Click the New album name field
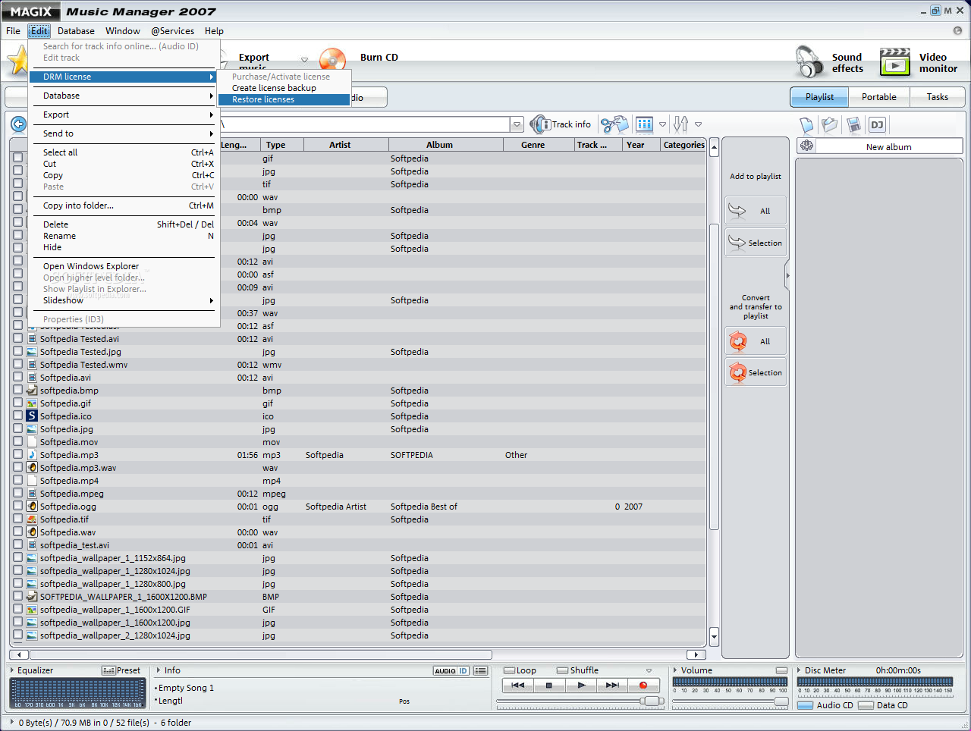Screen dimensions: 971x731 click(x=889, y=146)
